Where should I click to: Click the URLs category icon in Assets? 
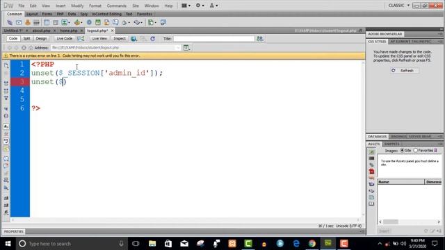371,165
